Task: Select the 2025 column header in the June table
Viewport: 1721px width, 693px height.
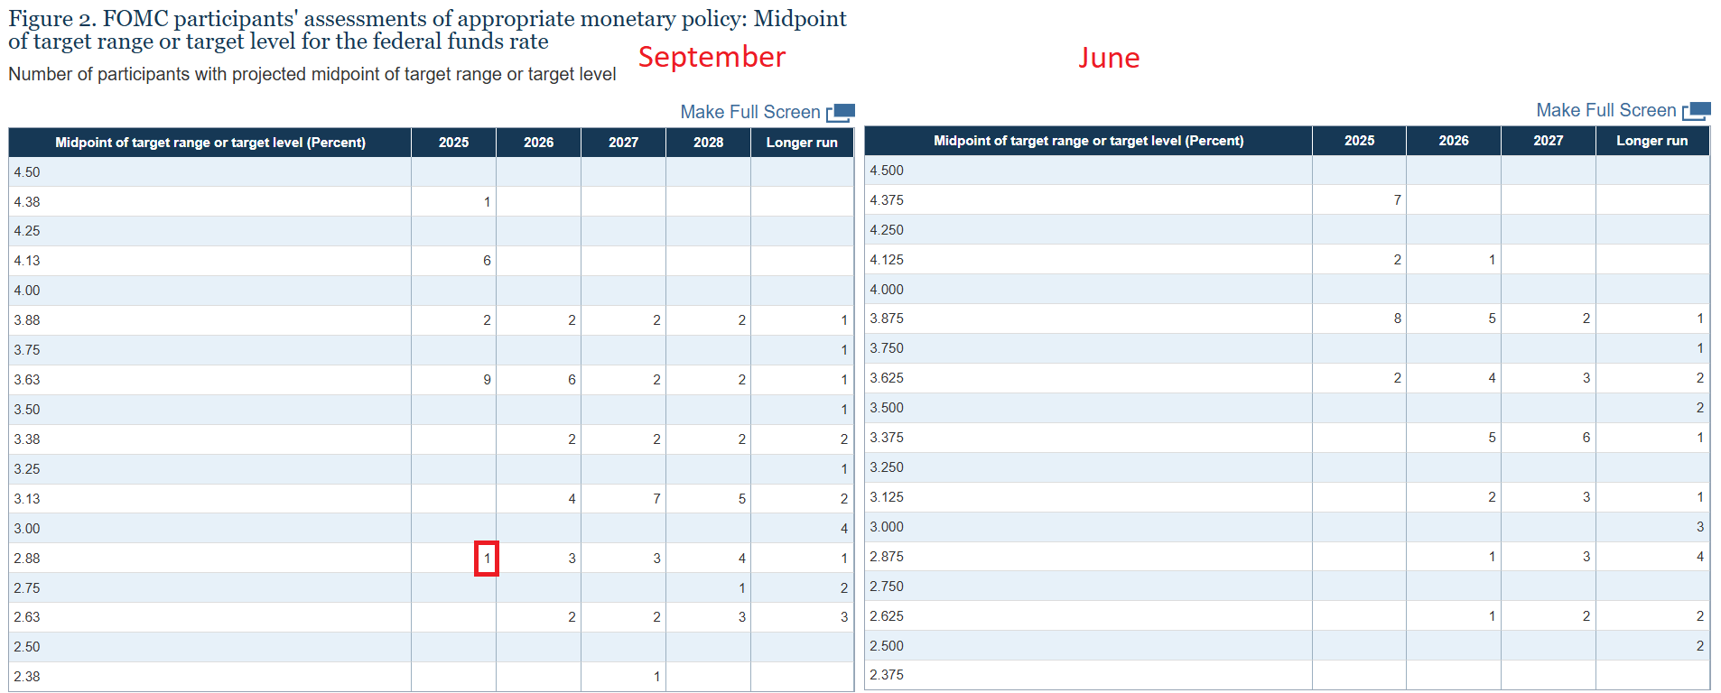Action: pos(1359,141)
